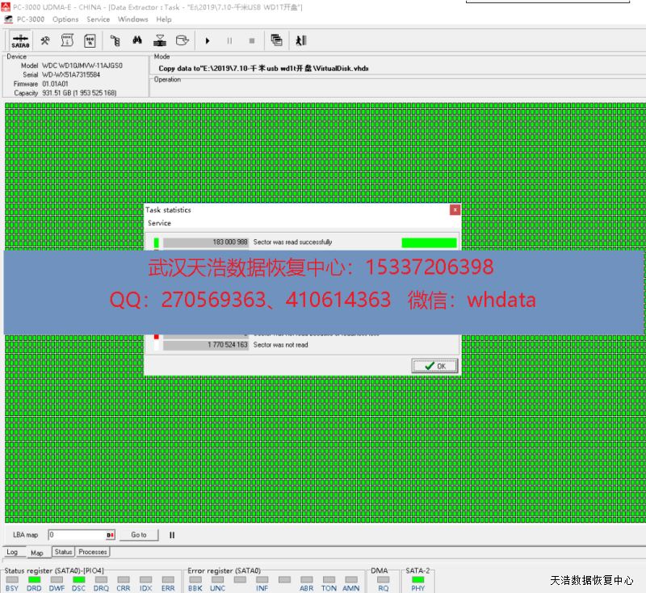The image size is (646, 593).
Task: Open the Options menu
Action: pos(65,19)
